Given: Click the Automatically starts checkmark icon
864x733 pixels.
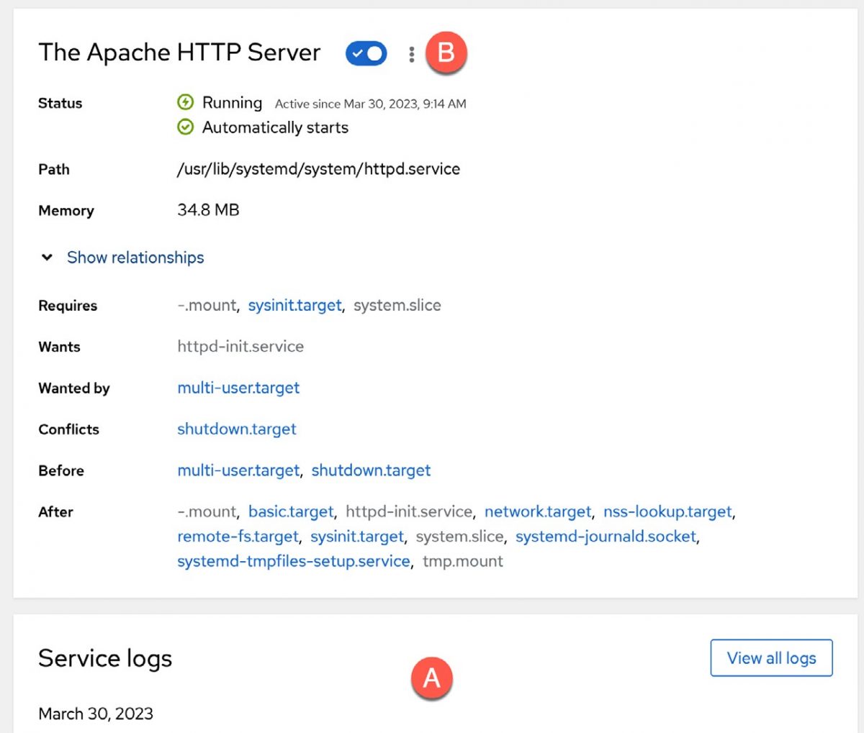Looking at the screenshot, I should pos(186,127).
